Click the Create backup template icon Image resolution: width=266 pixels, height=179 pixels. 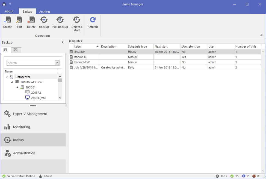(7, 20)
